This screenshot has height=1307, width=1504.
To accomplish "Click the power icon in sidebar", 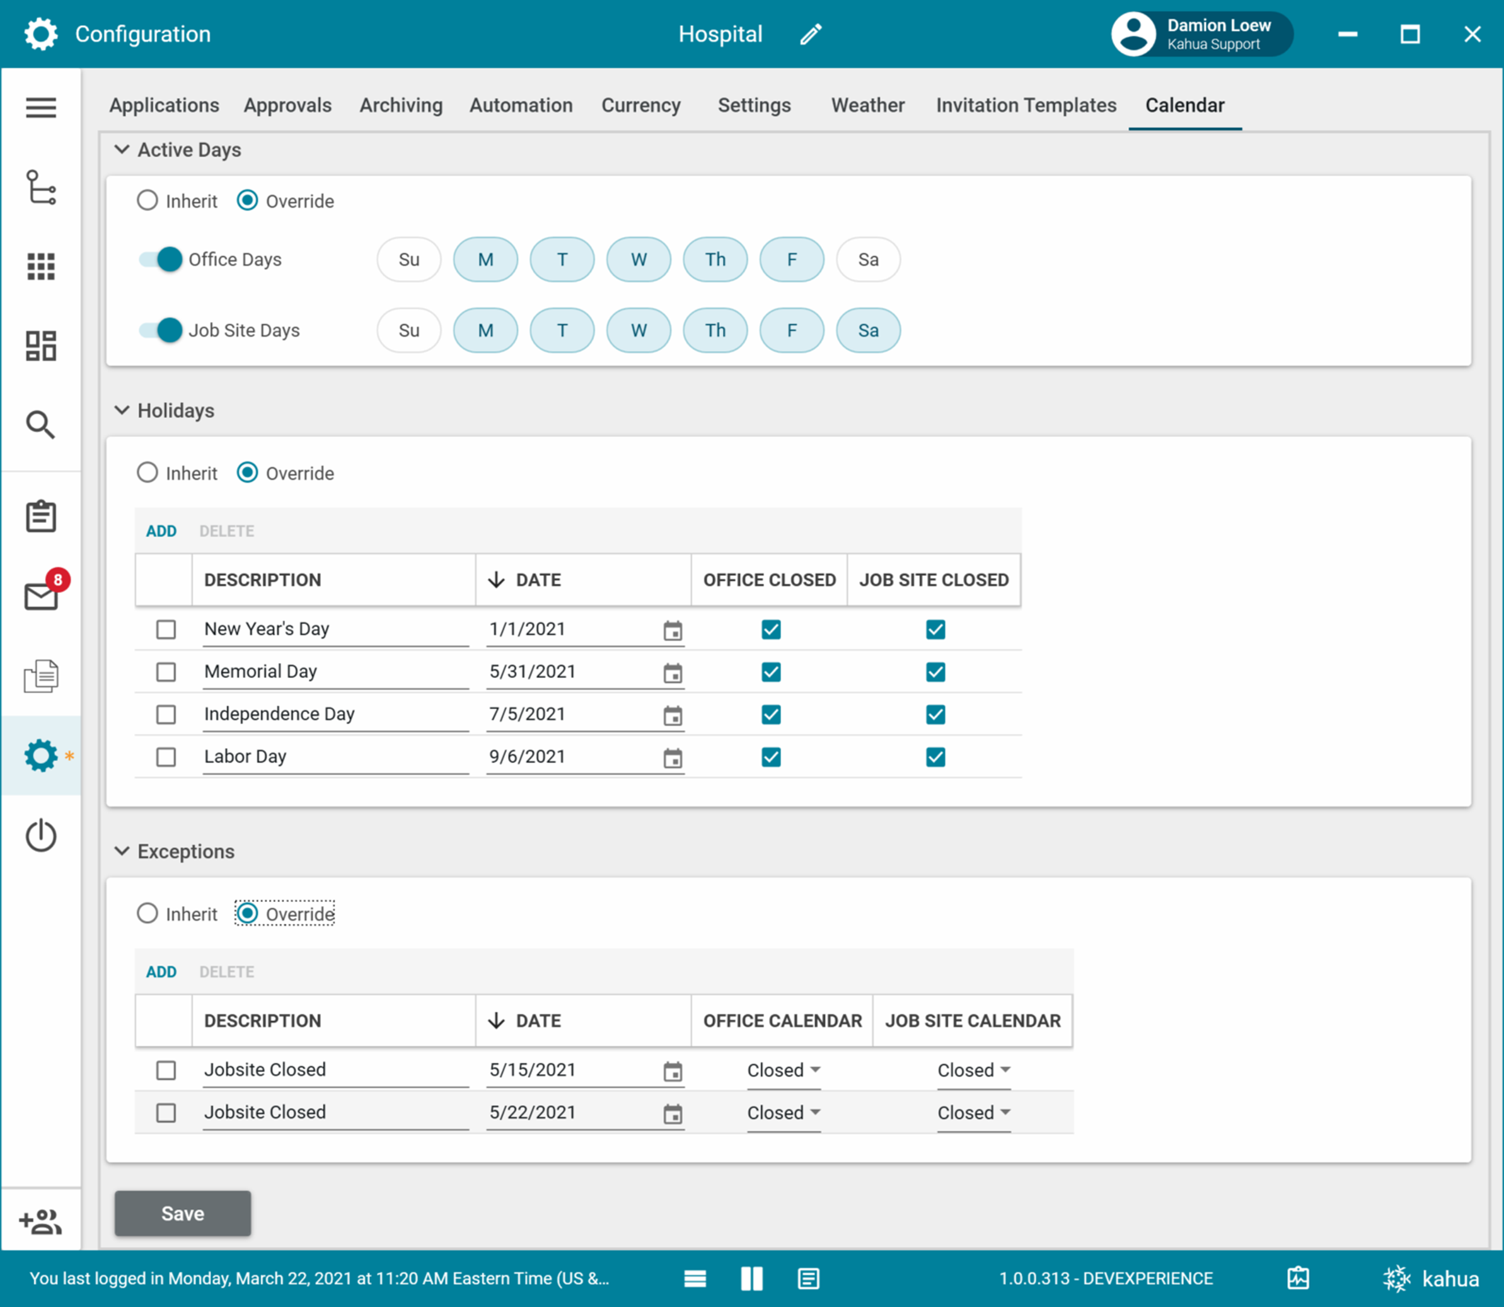I will [x=41, y=835].
